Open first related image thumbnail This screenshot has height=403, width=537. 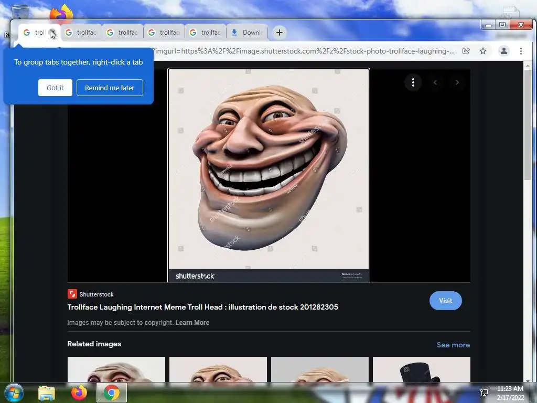[x=116, y=369]
